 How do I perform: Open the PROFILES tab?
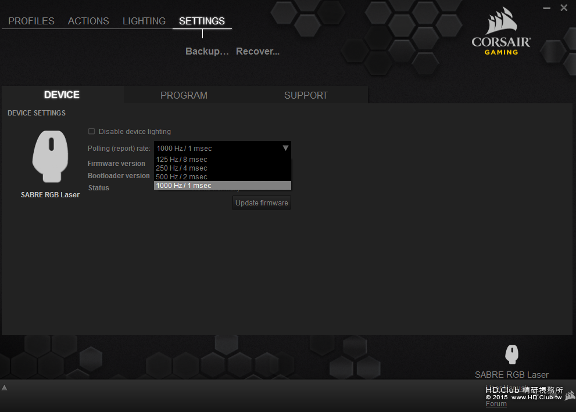[31, 21]
